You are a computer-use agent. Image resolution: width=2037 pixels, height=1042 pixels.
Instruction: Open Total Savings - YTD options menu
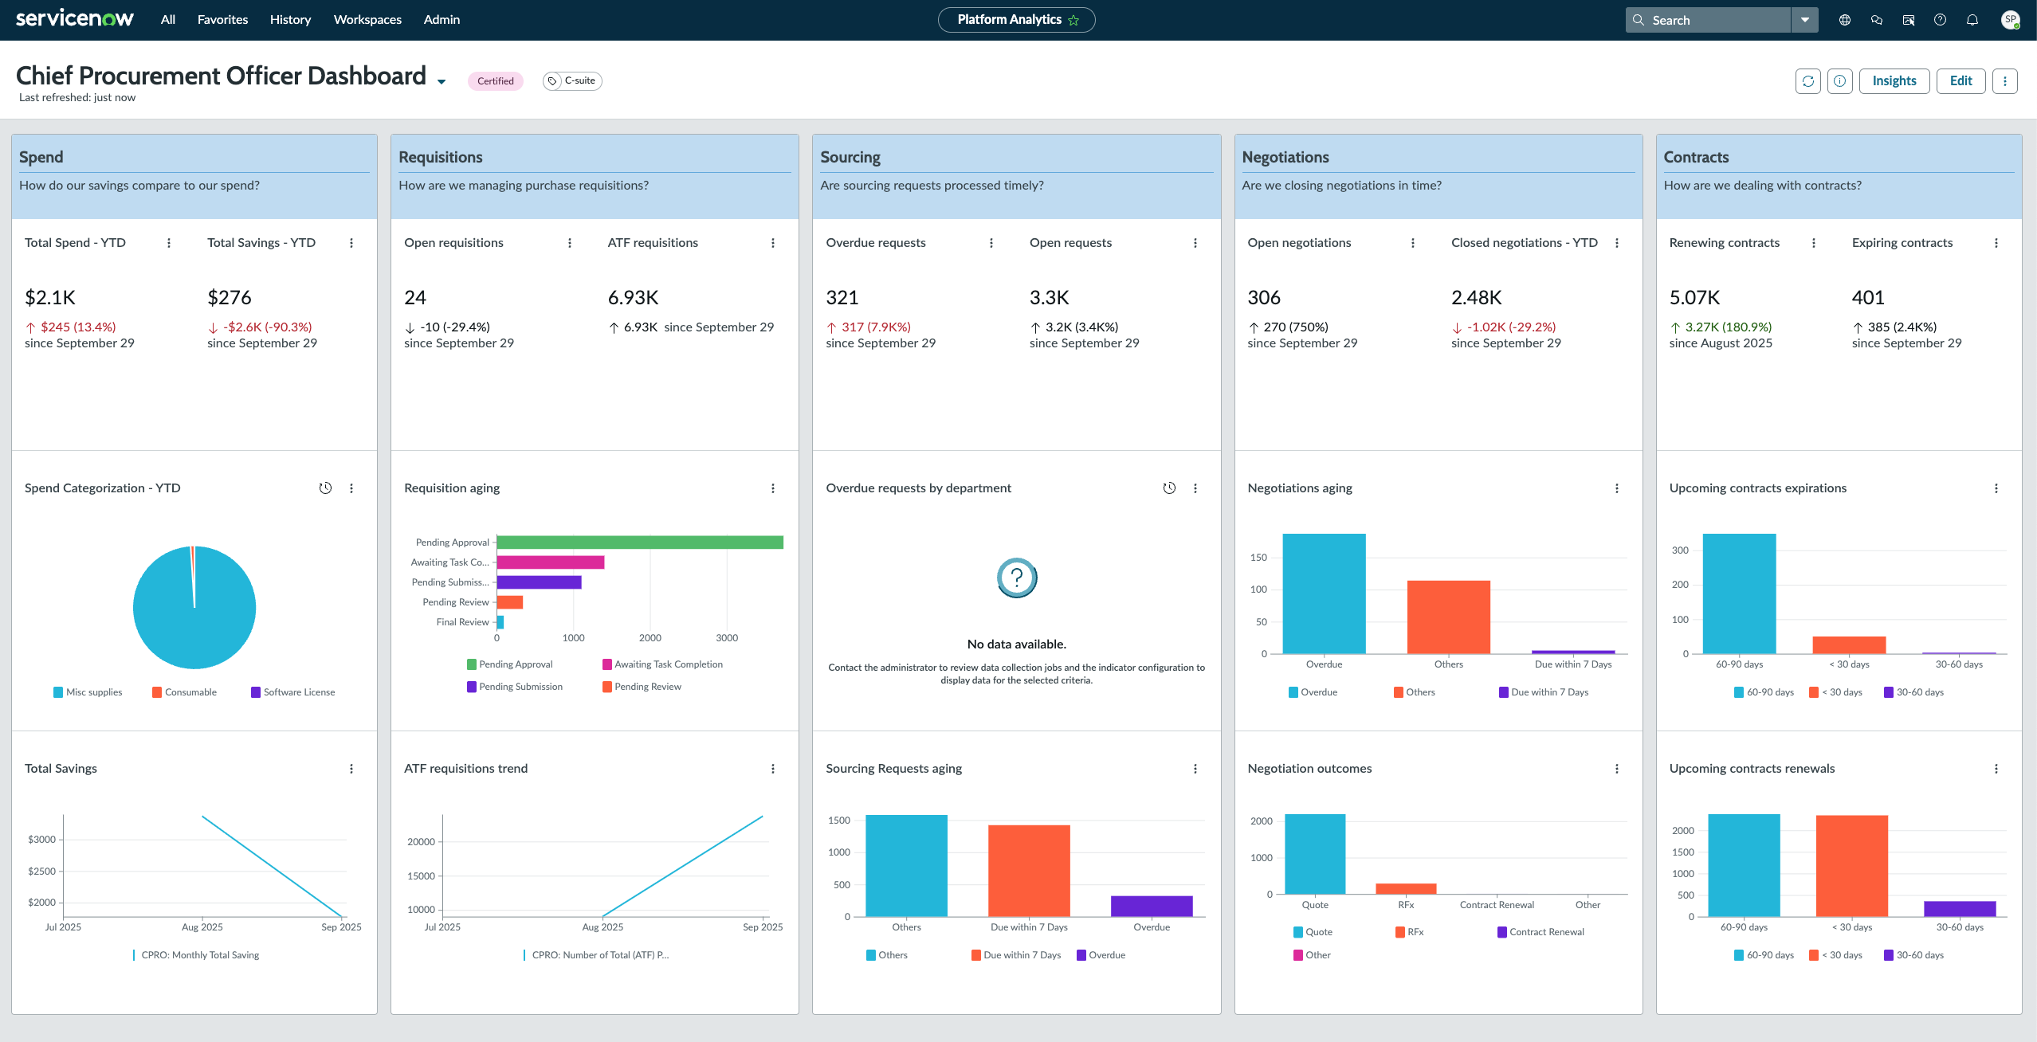(x=351, y=243)
